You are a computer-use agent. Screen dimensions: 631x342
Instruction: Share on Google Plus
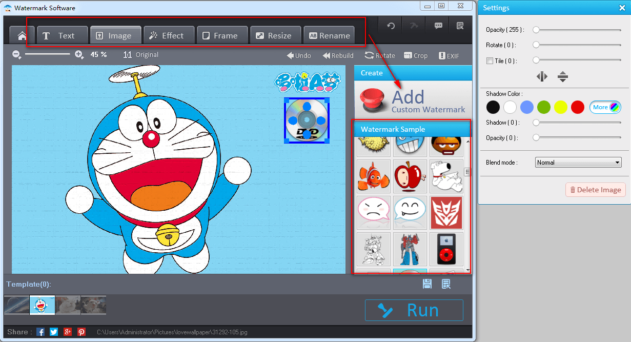point(68,332)
